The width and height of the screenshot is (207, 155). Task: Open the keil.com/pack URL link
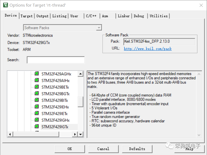148,49
